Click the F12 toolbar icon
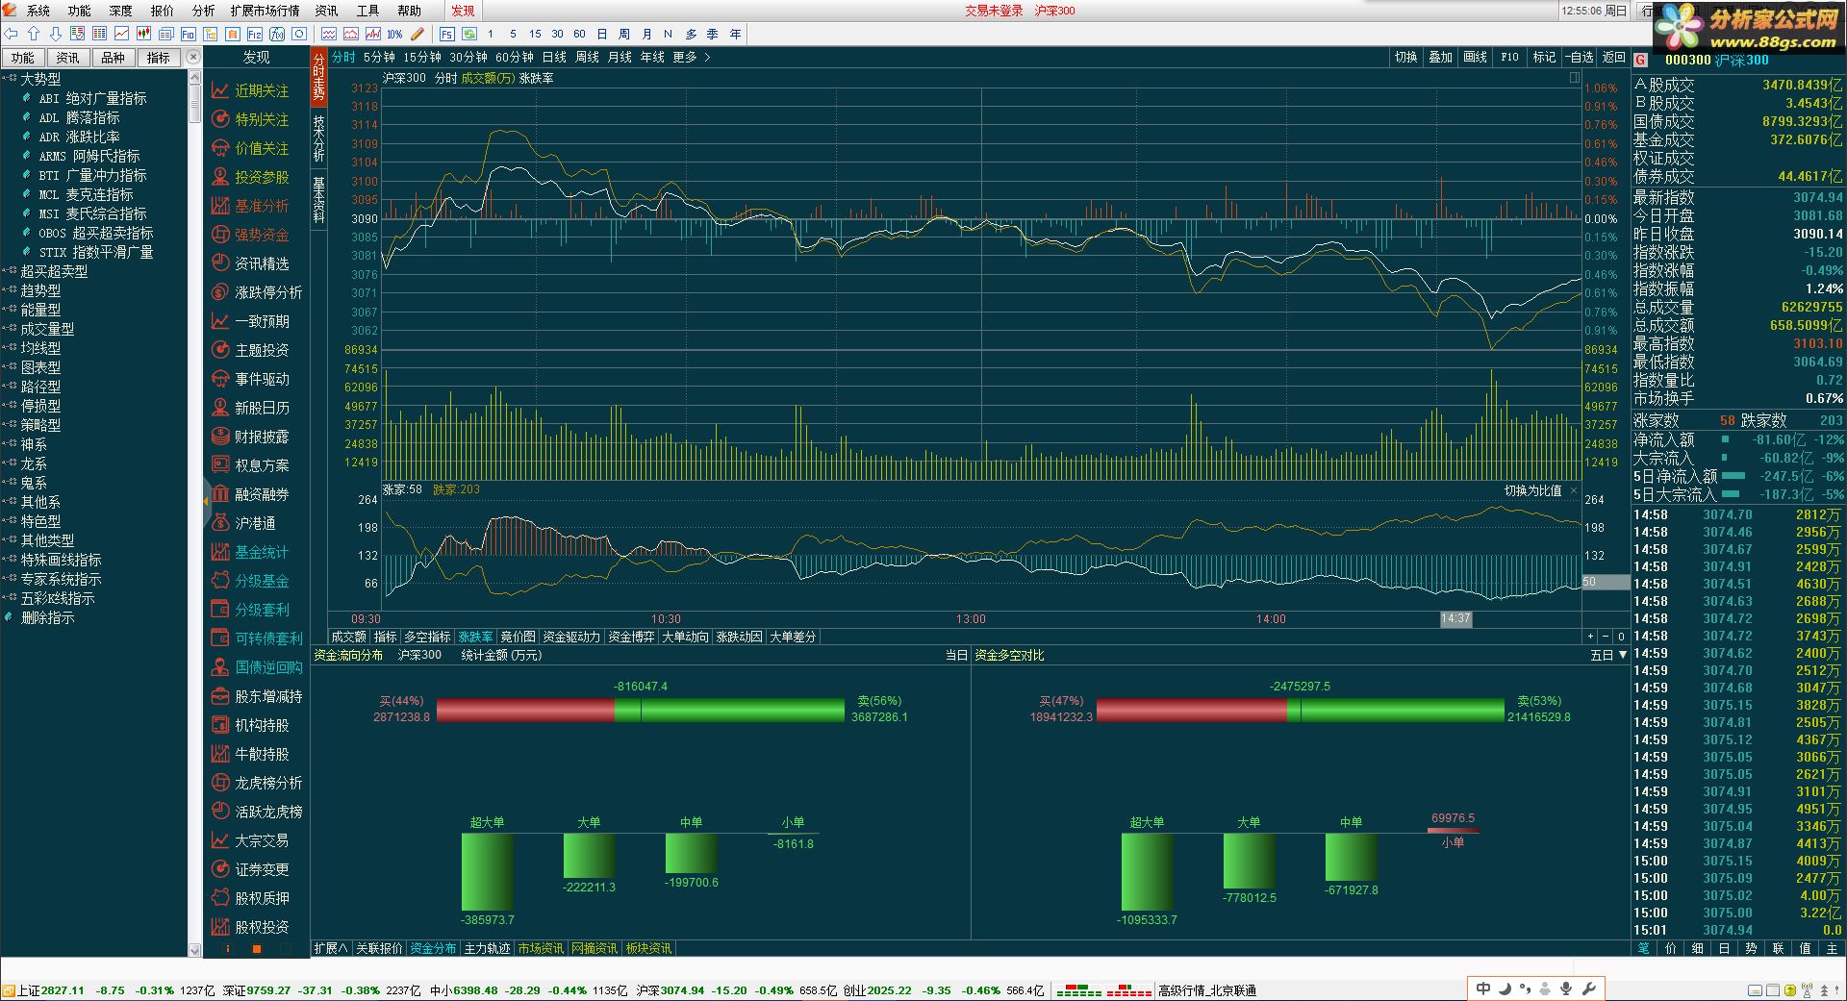 tap(254, 34)
